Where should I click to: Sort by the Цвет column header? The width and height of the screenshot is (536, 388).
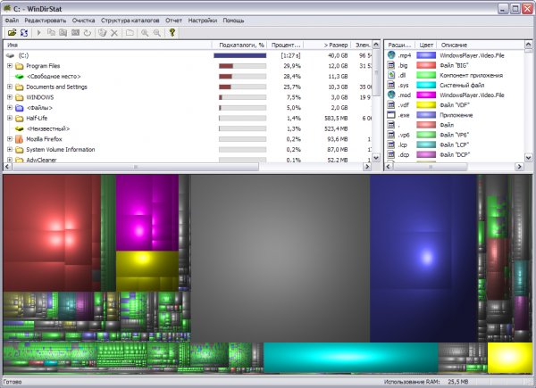coord(426,45)
